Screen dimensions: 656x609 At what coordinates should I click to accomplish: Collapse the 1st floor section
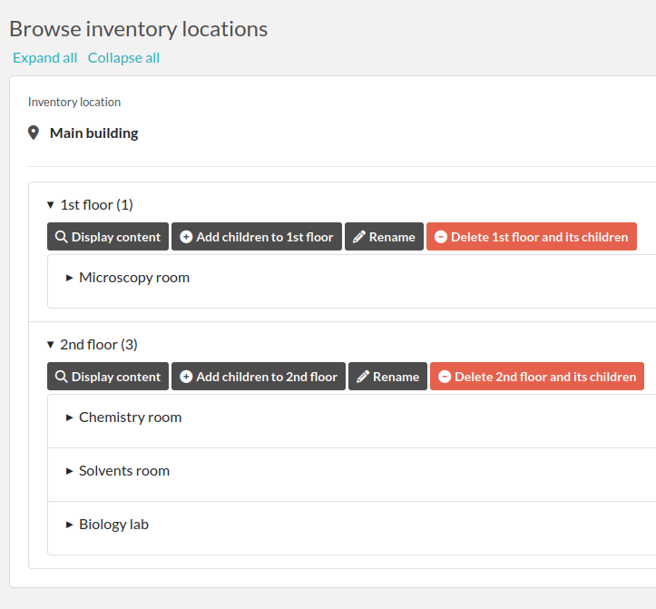[51, 205]
